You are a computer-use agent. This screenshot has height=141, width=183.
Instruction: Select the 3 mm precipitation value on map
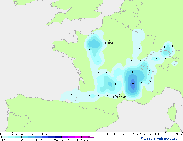(x=132, y=72)
